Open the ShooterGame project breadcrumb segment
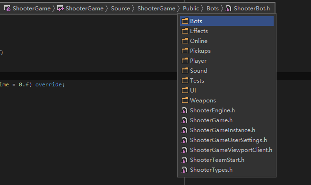Viewport: 311px width, 185px height. (85, 8)
